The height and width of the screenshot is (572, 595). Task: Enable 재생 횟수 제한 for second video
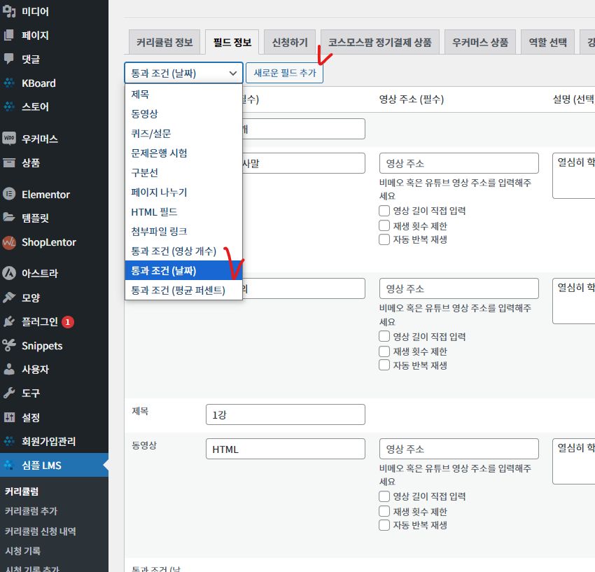[384, 351]
